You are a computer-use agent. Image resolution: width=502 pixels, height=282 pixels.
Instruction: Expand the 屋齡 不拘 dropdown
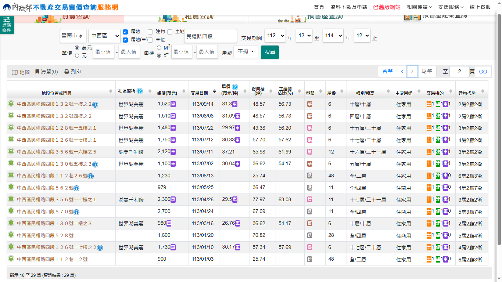coord(245,52)
